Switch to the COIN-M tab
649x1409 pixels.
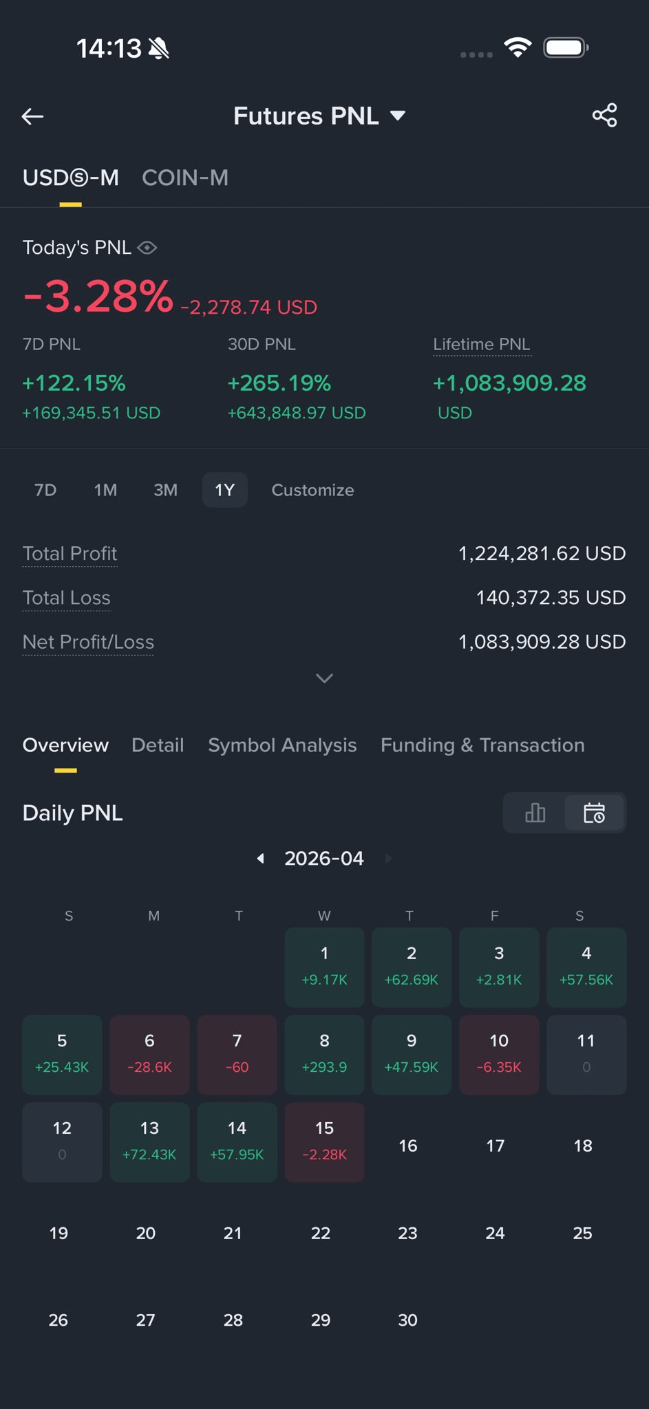click(x=185, y=178)
